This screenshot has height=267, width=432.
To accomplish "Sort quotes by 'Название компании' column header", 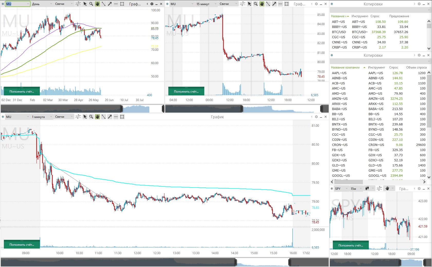I will coord(345,67).
